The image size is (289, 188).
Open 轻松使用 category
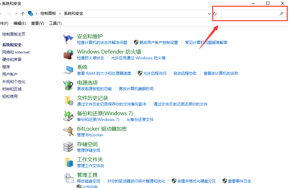10,97
